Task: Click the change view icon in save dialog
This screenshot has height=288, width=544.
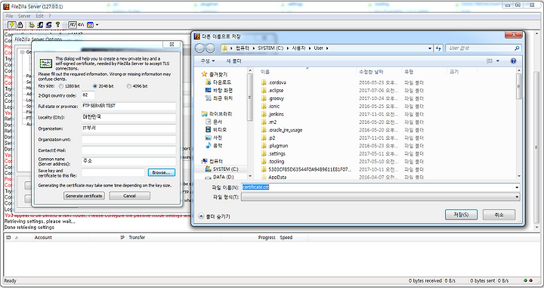Action: click(x=490, y=61)
